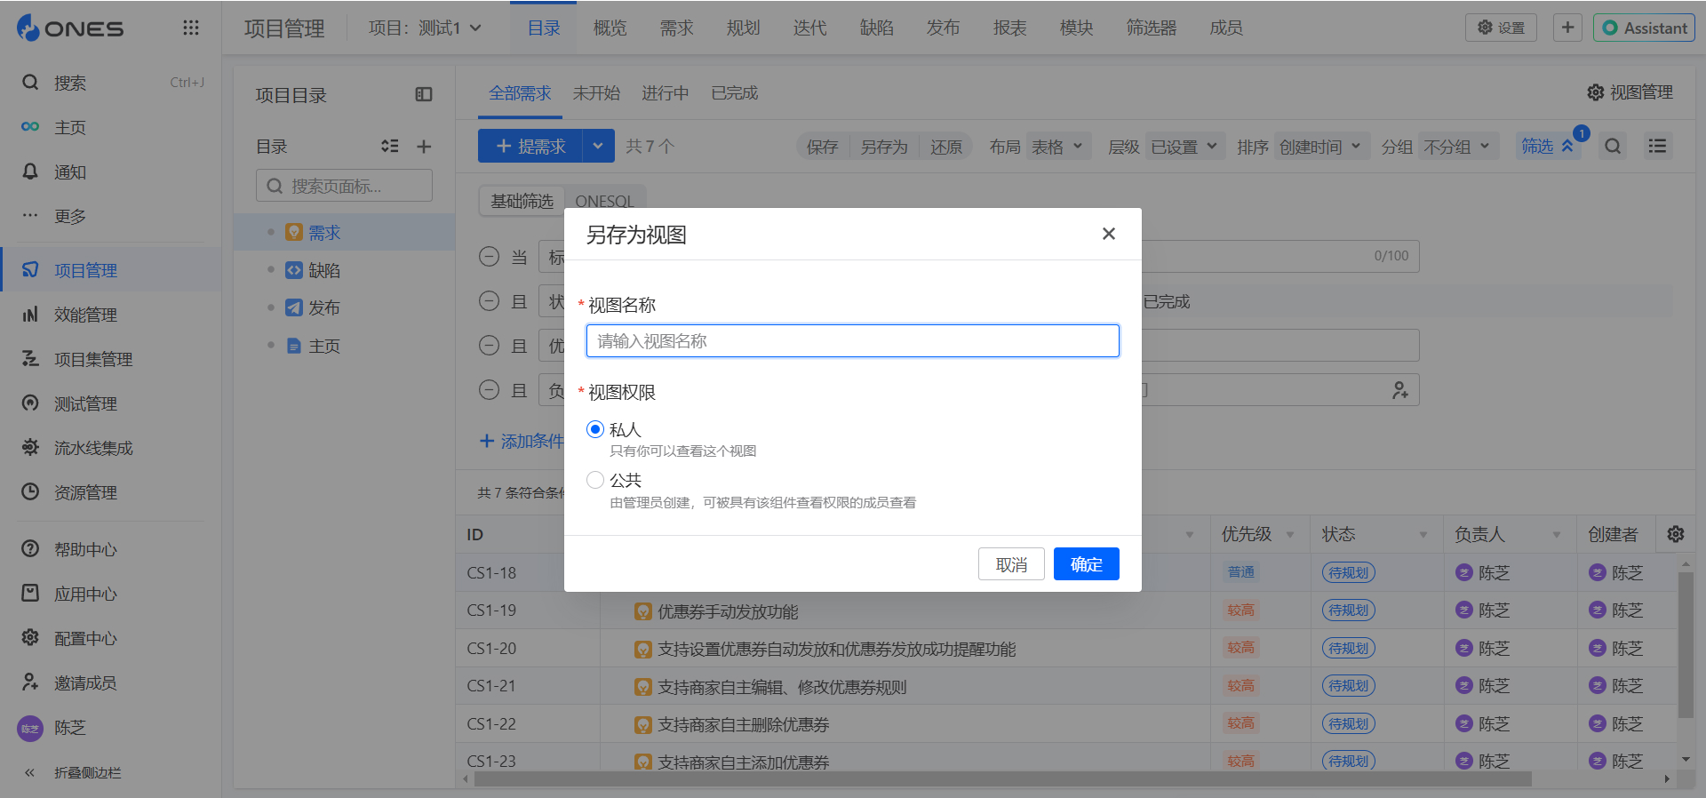
Task: Confirm with the 确定 button
Action: pos(1086,564)
